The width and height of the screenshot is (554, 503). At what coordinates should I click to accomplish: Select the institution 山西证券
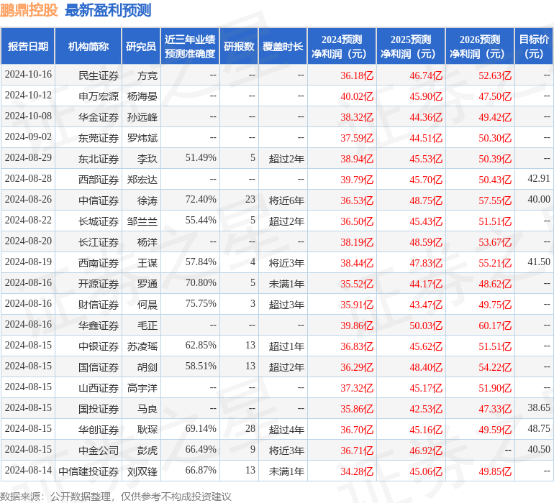[99, 388]
